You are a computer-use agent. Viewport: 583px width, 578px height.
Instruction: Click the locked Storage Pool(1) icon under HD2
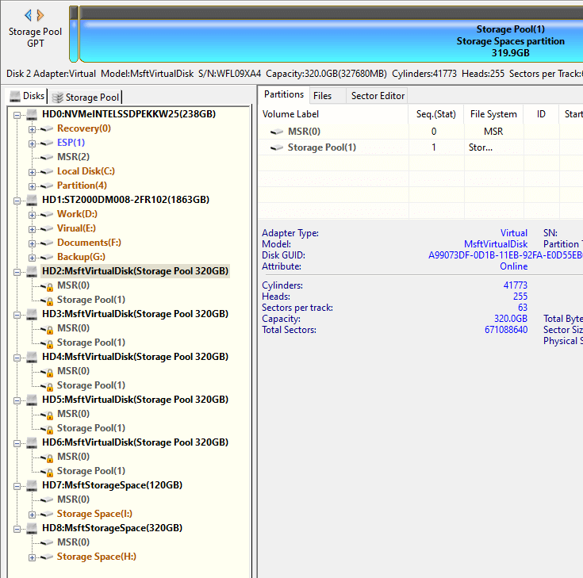(47, 300)
